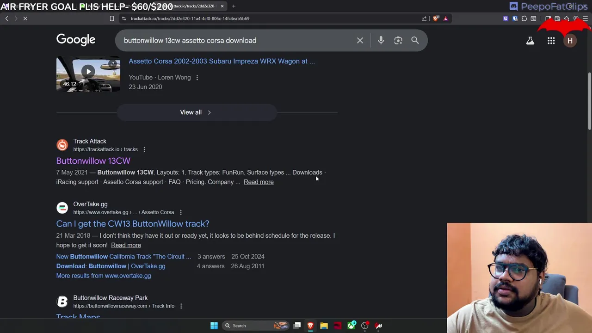Open the extensions puzzle-piece icon
The height and width of the screenshot is (333, 592).
pos(524,18)
